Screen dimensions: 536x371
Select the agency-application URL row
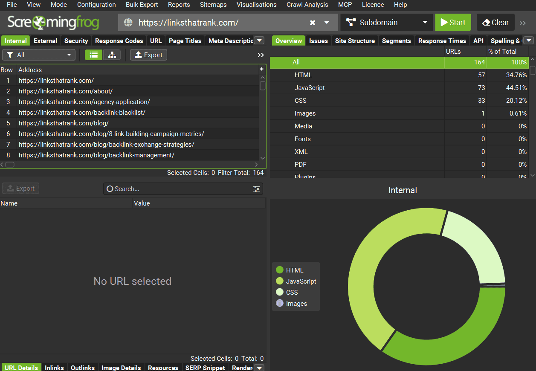(129, 102)
